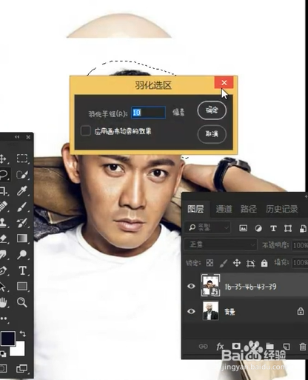Image resolution: width=308 pixels, height=380 pixels.
Task: Toggle type layer filter
Action: pyautogui.click(x=273, y=228)
